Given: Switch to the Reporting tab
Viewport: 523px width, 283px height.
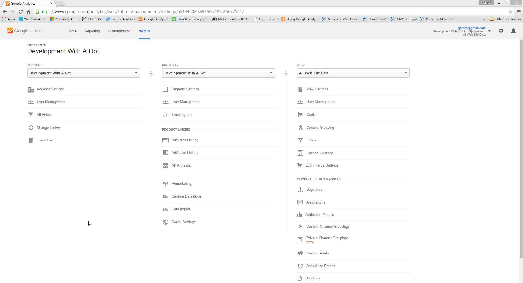Looking at the screenshot, I should click(x=92, y=31).
